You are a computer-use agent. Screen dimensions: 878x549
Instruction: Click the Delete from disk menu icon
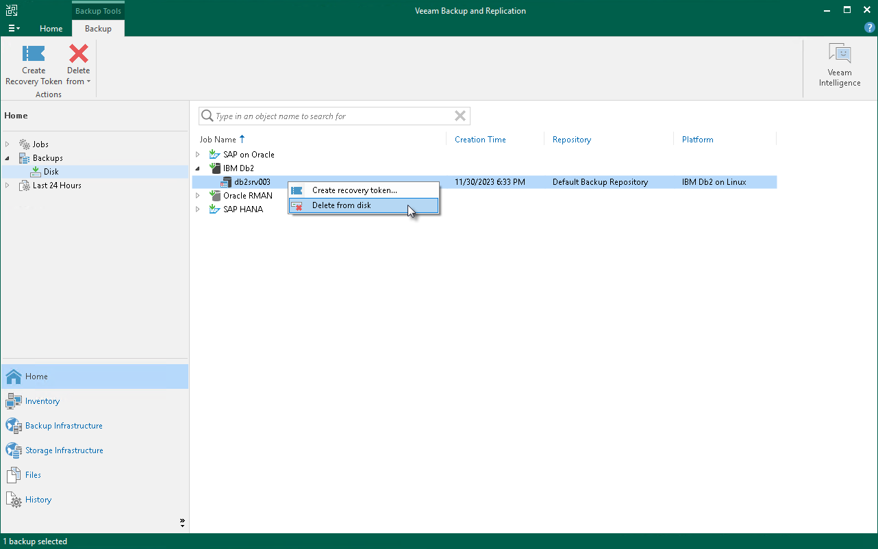(297, 205)
